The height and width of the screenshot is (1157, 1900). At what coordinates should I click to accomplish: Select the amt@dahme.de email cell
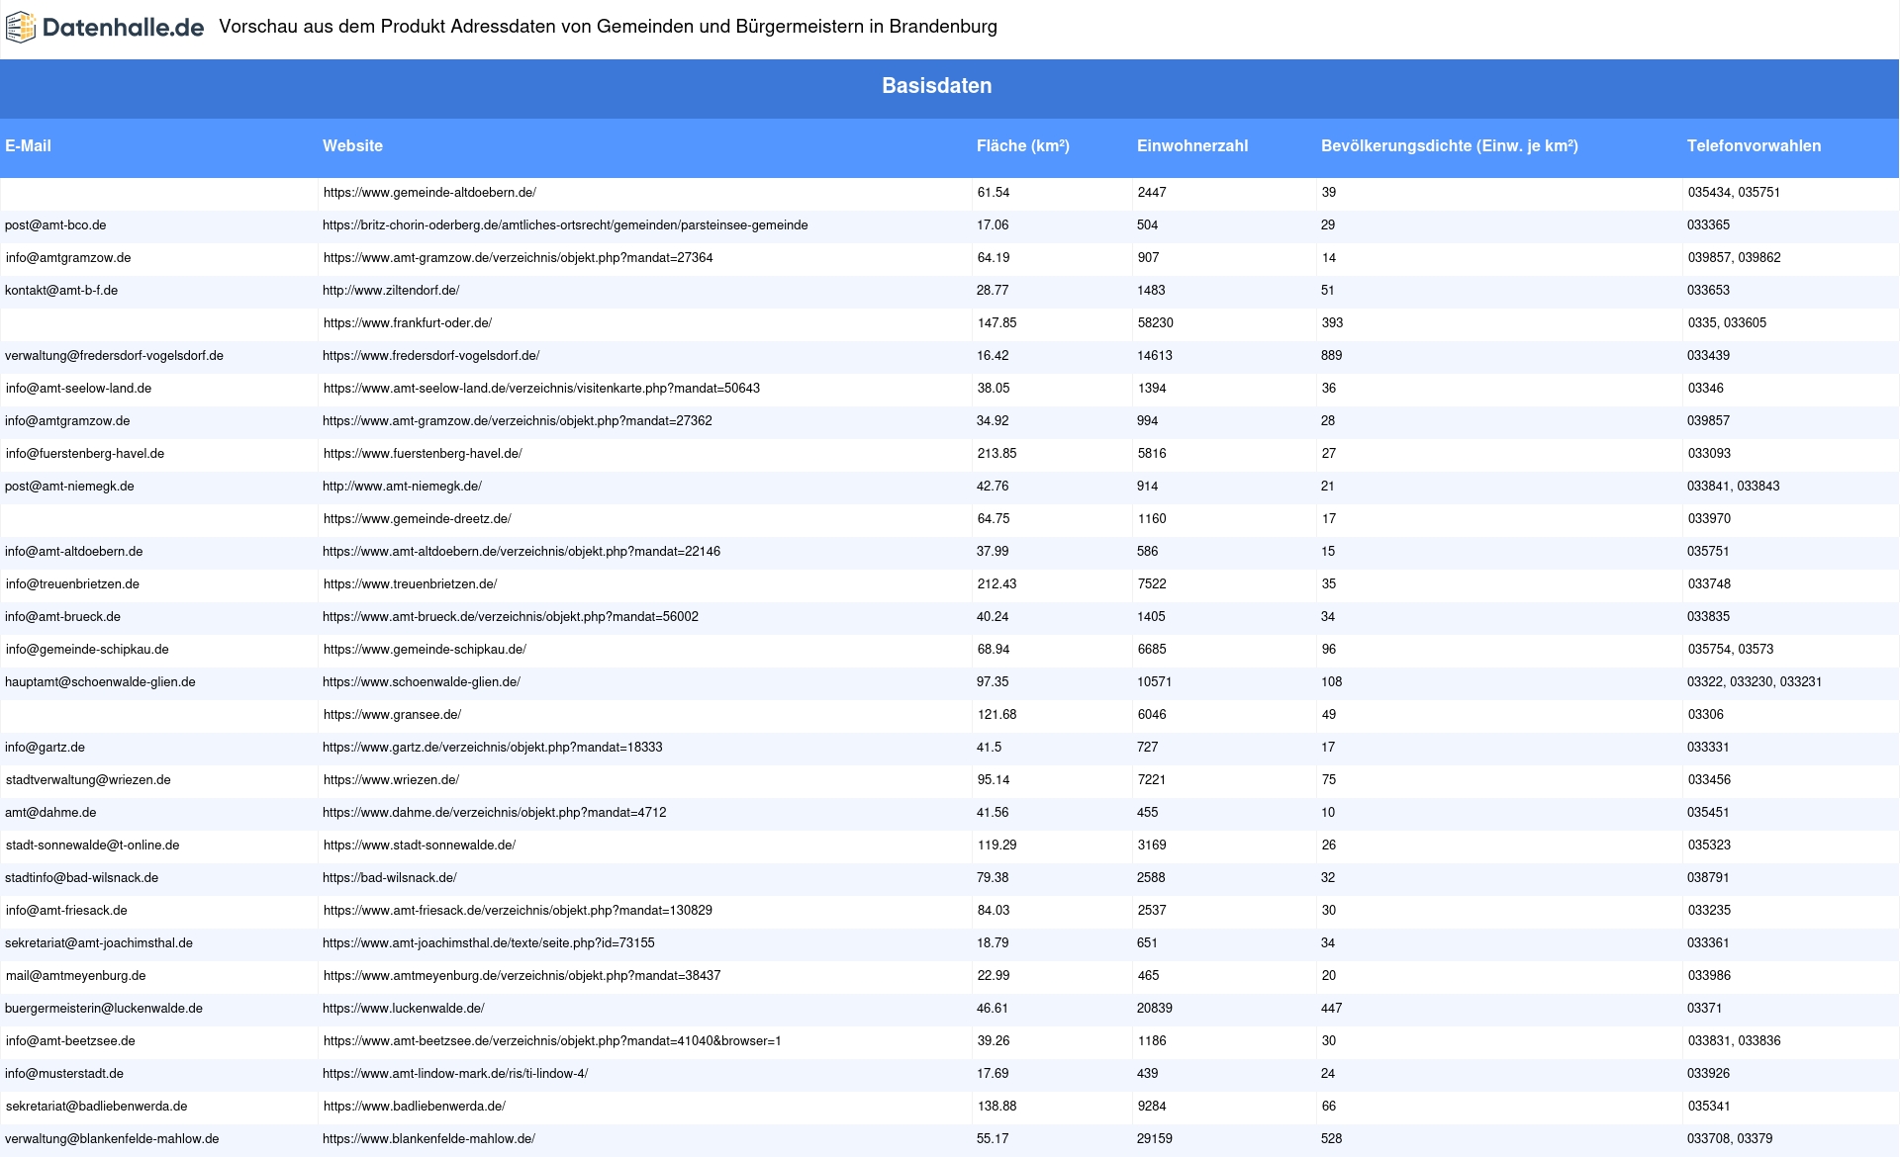(50, 813)
